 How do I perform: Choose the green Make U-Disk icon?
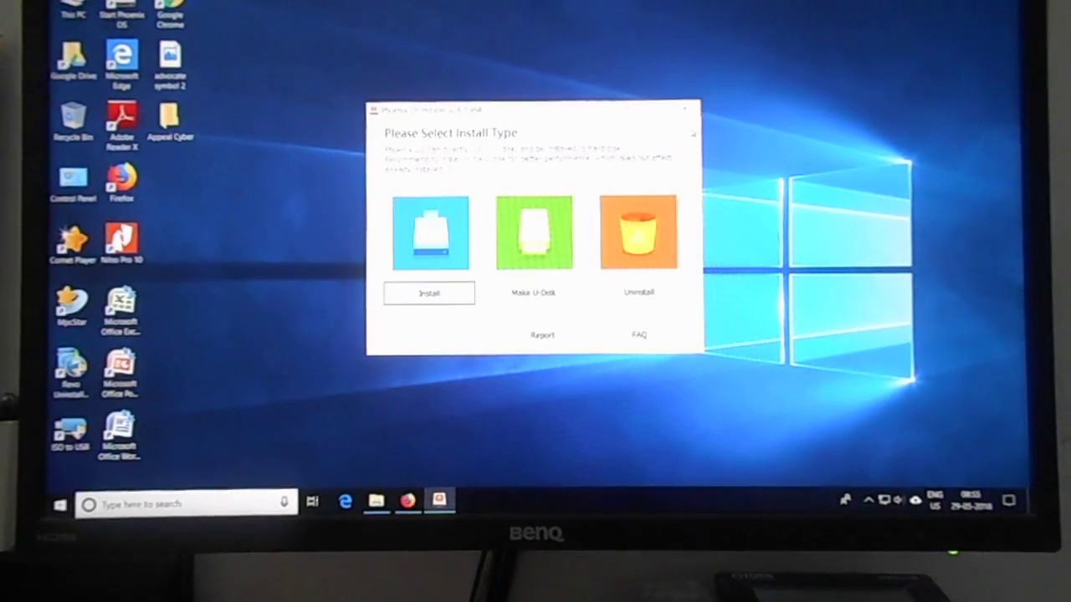point(534,233)
